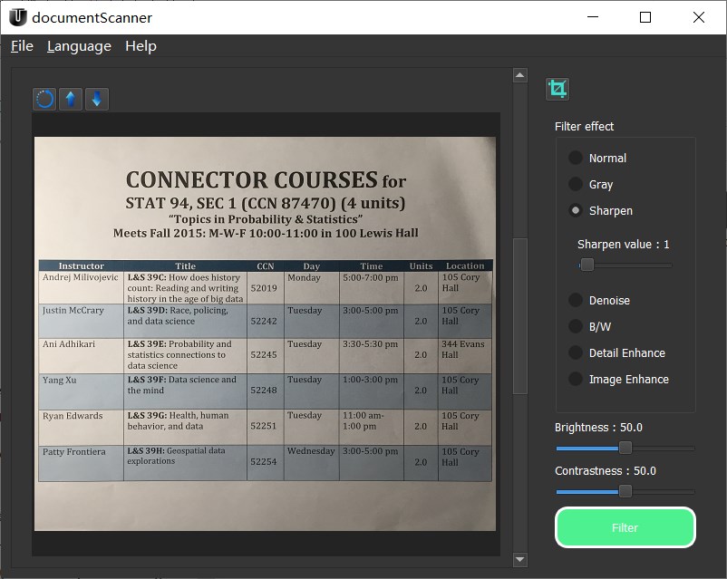Click the 'Sharpen value : 1' text
This screenshot has height=579, width=727.
point(623,245)
